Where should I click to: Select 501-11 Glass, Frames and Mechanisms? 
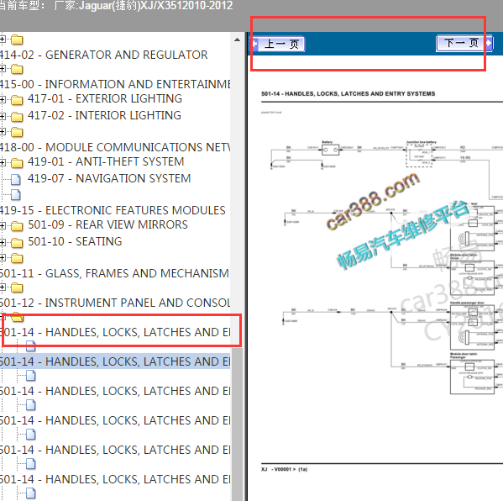click(115, 273)
